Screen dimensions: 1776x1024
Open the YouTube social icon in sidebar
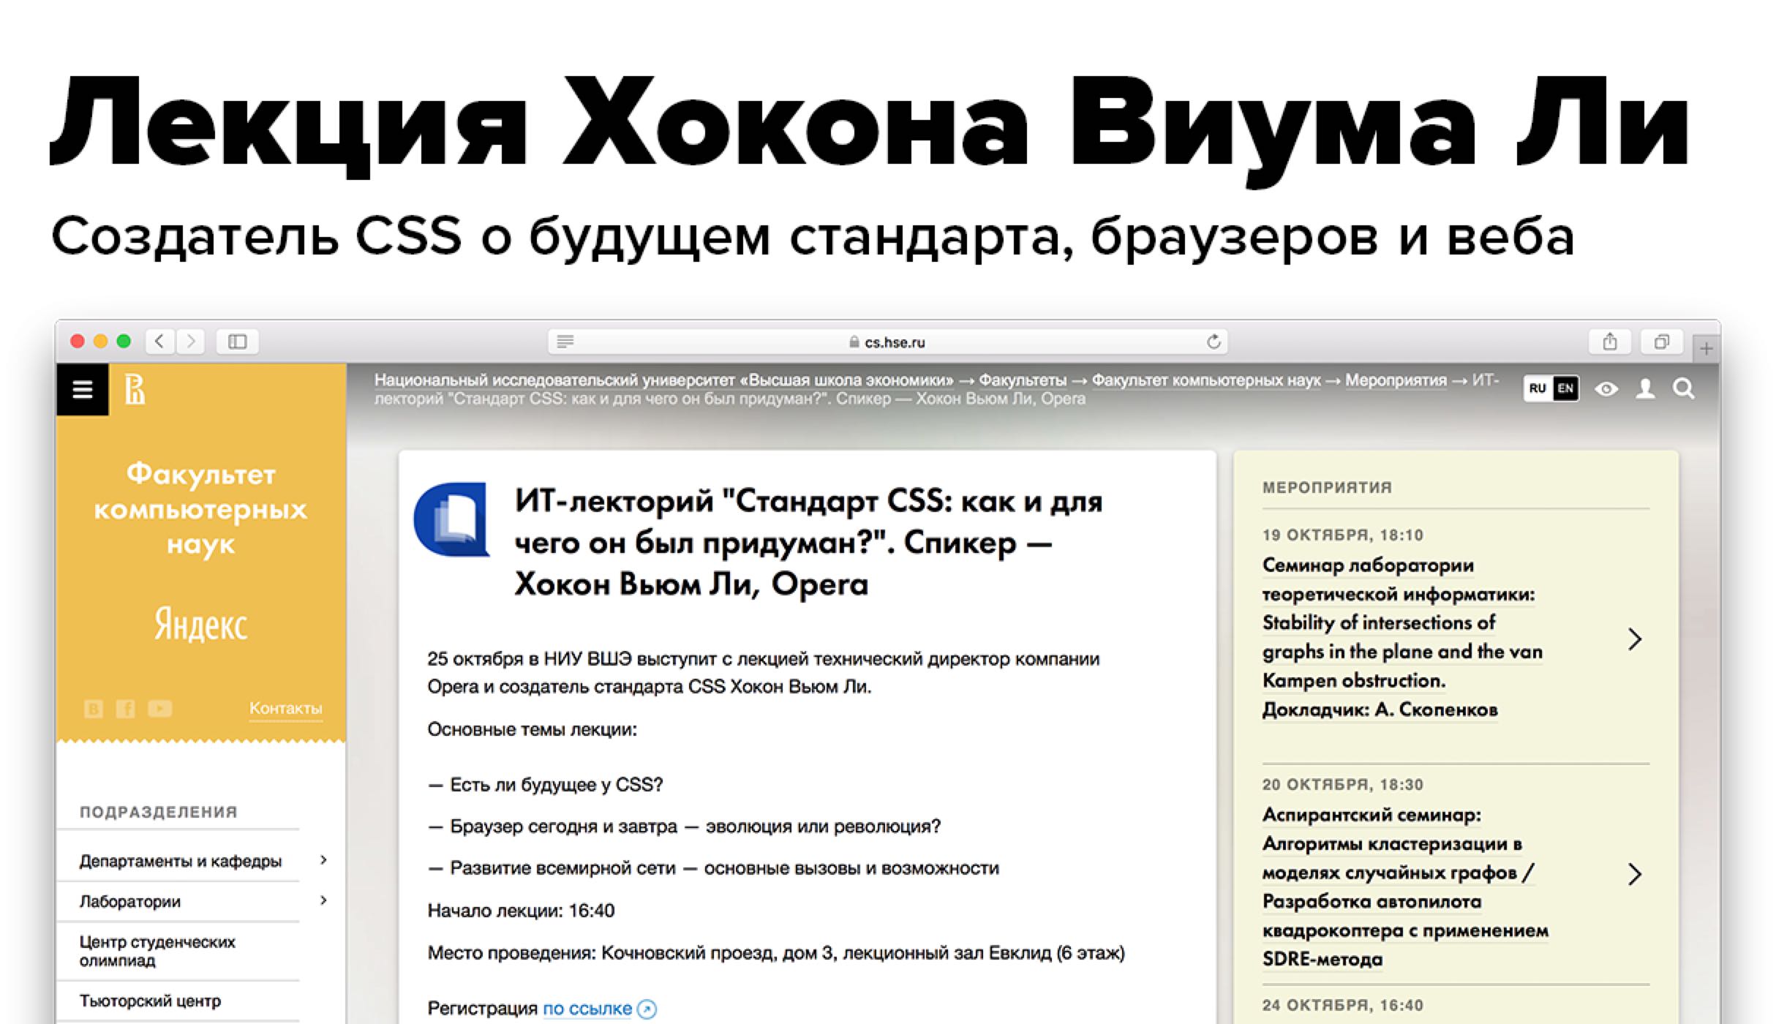click(160, 708)
